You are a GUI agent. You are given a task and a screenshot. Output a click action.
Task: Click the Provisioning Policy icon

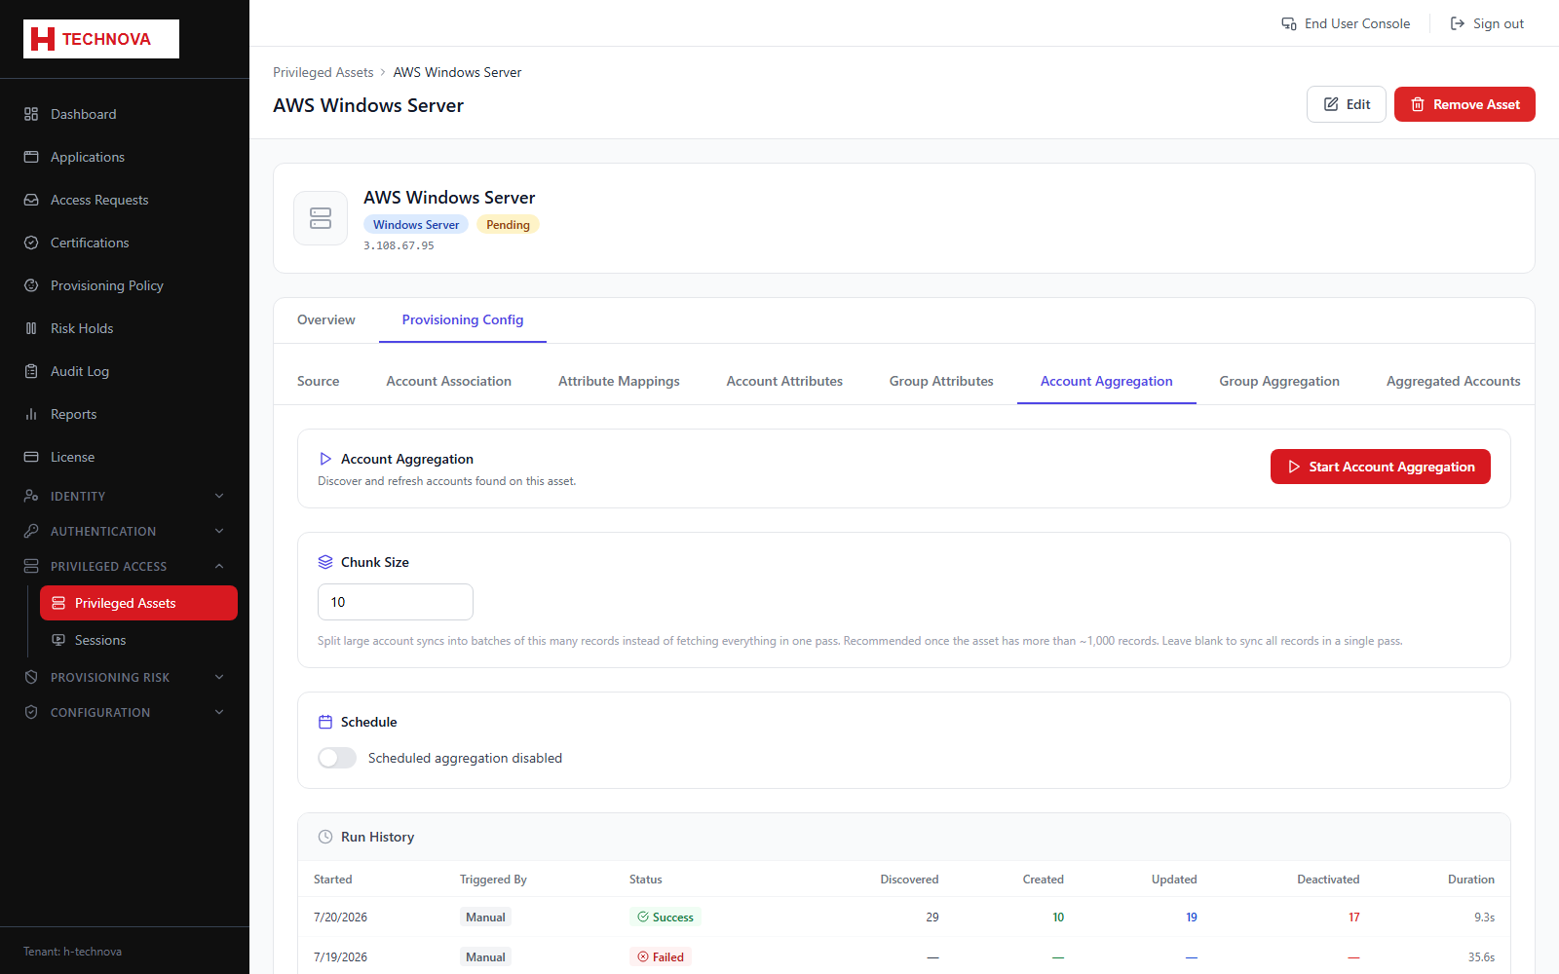pyautogui.click(x=31, y=285)
